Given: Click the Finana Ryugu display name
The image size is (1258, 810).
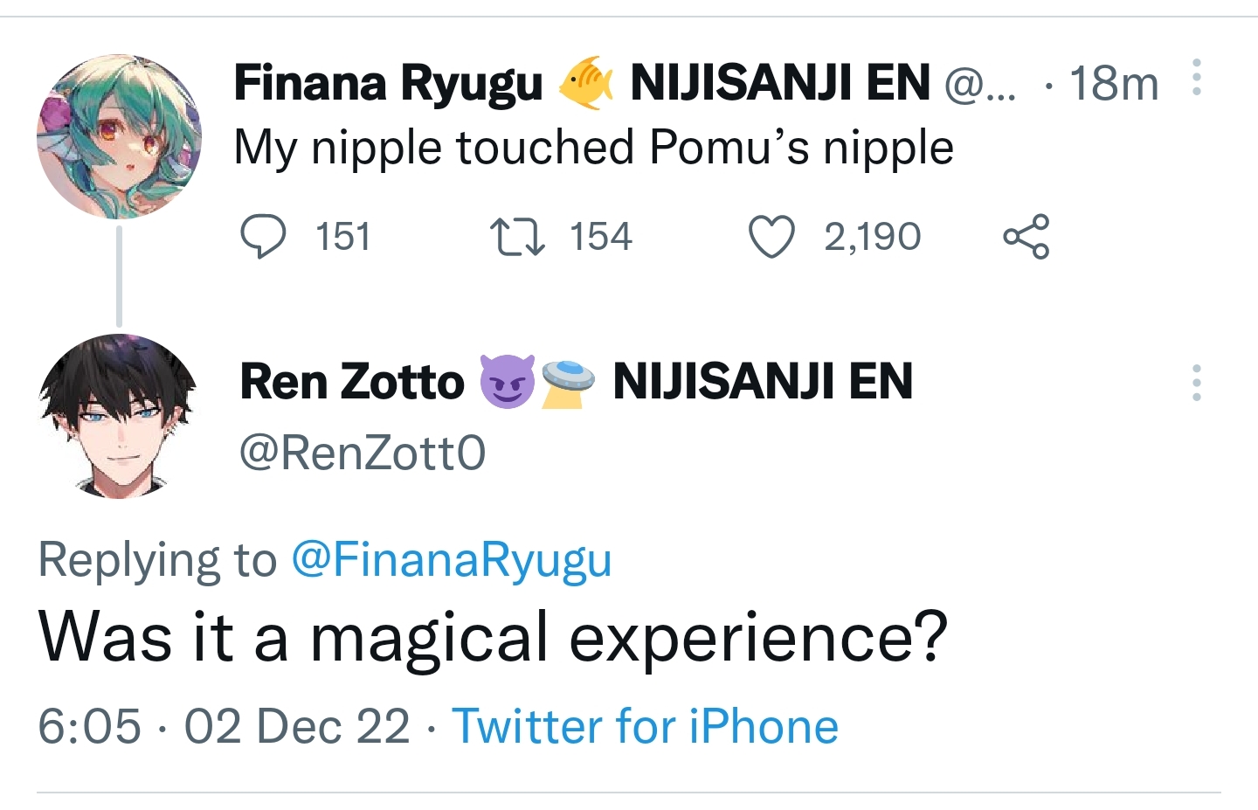Looking at the screenshot, I should tap(388, 84).
